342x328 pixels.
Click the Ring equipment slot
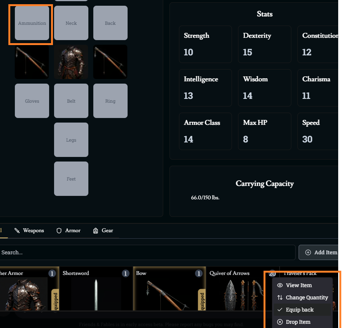point(110,101)
